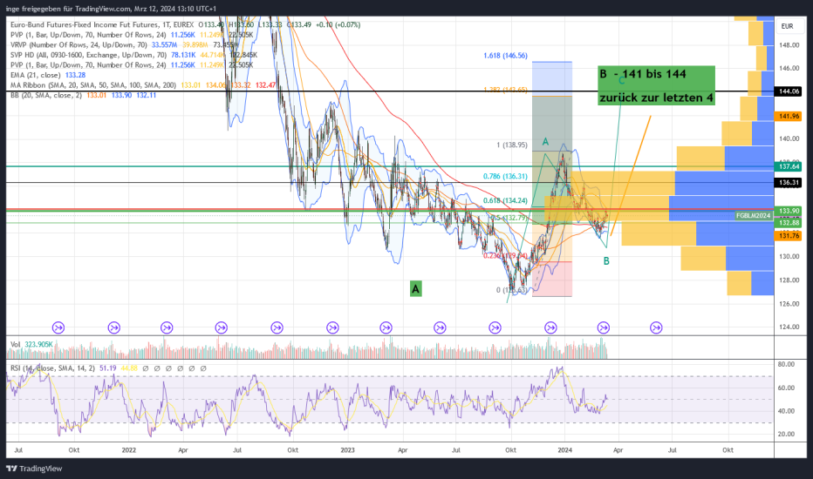Viewport: 813px width, 479px height.
Task: Click the rollover marker below wave label B
Action: pyautogui.click(x=604, y=327)
